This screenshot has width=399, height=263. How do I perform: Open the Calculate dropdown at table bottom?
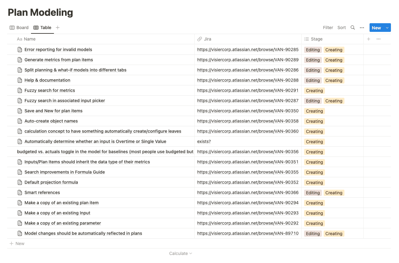click(x=181, y=253)
